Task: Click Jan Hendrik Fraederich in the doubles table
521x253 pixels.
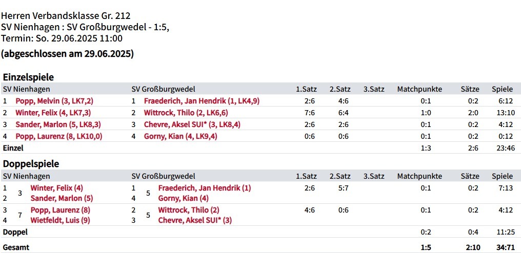Action: [204, 188]
